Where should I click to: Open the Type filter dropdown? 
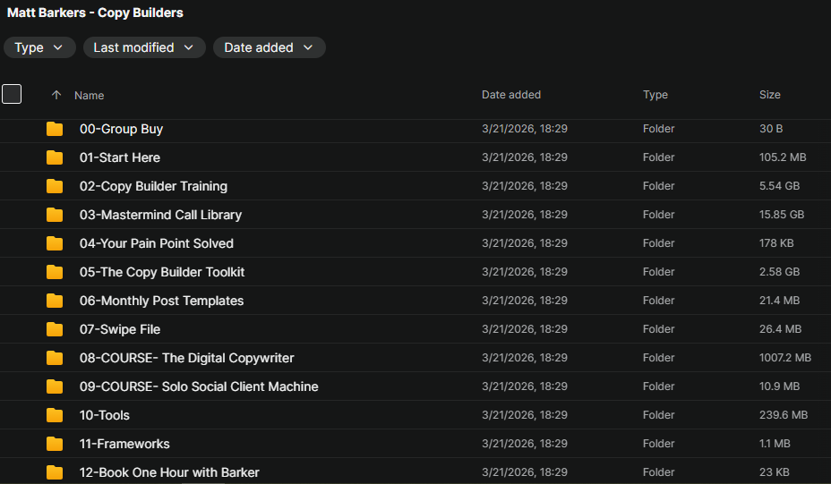pyautogui.click(x=39, y=47)
